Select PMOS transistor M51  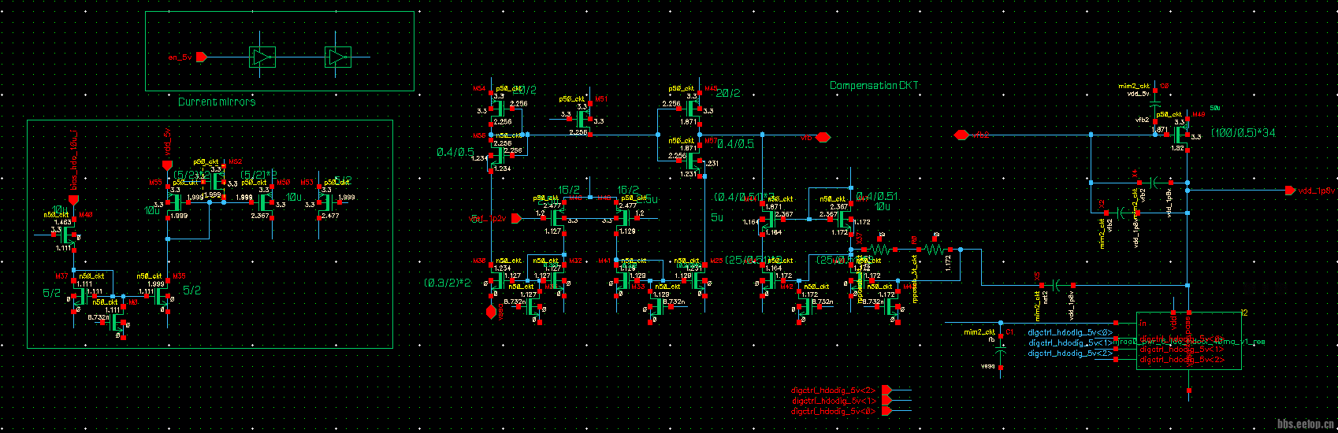pos(583,119)
